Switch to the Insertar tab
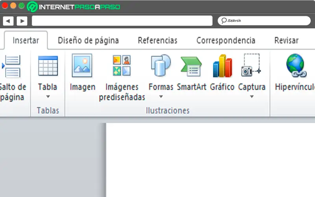Viewport: 315px width, 197px height. (26, 41)
